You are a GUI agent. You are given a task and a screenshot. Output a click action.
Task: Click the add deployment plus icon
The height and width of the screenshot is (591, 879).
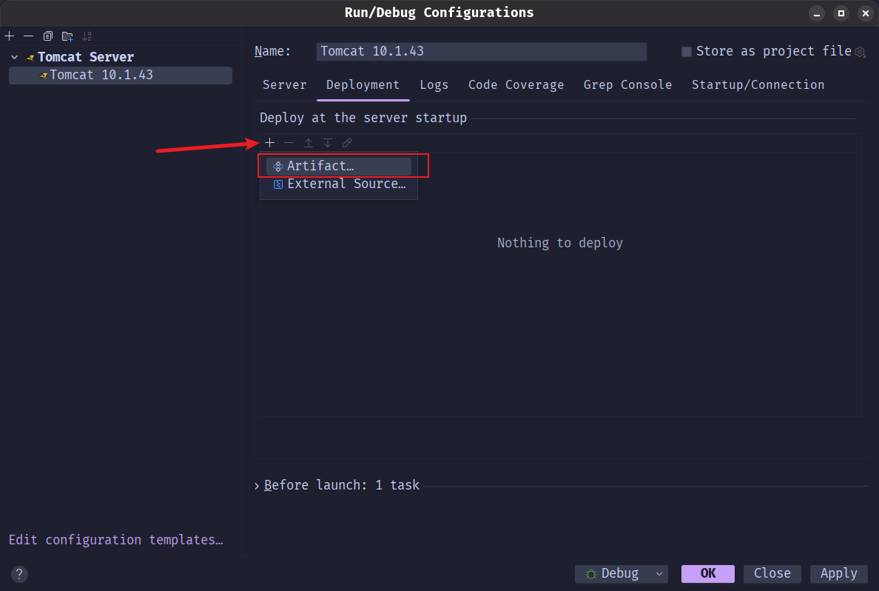pyautogui.click(x=270, y=143)
